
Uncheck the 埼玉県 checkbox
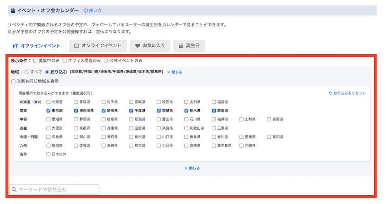(103, 111)
